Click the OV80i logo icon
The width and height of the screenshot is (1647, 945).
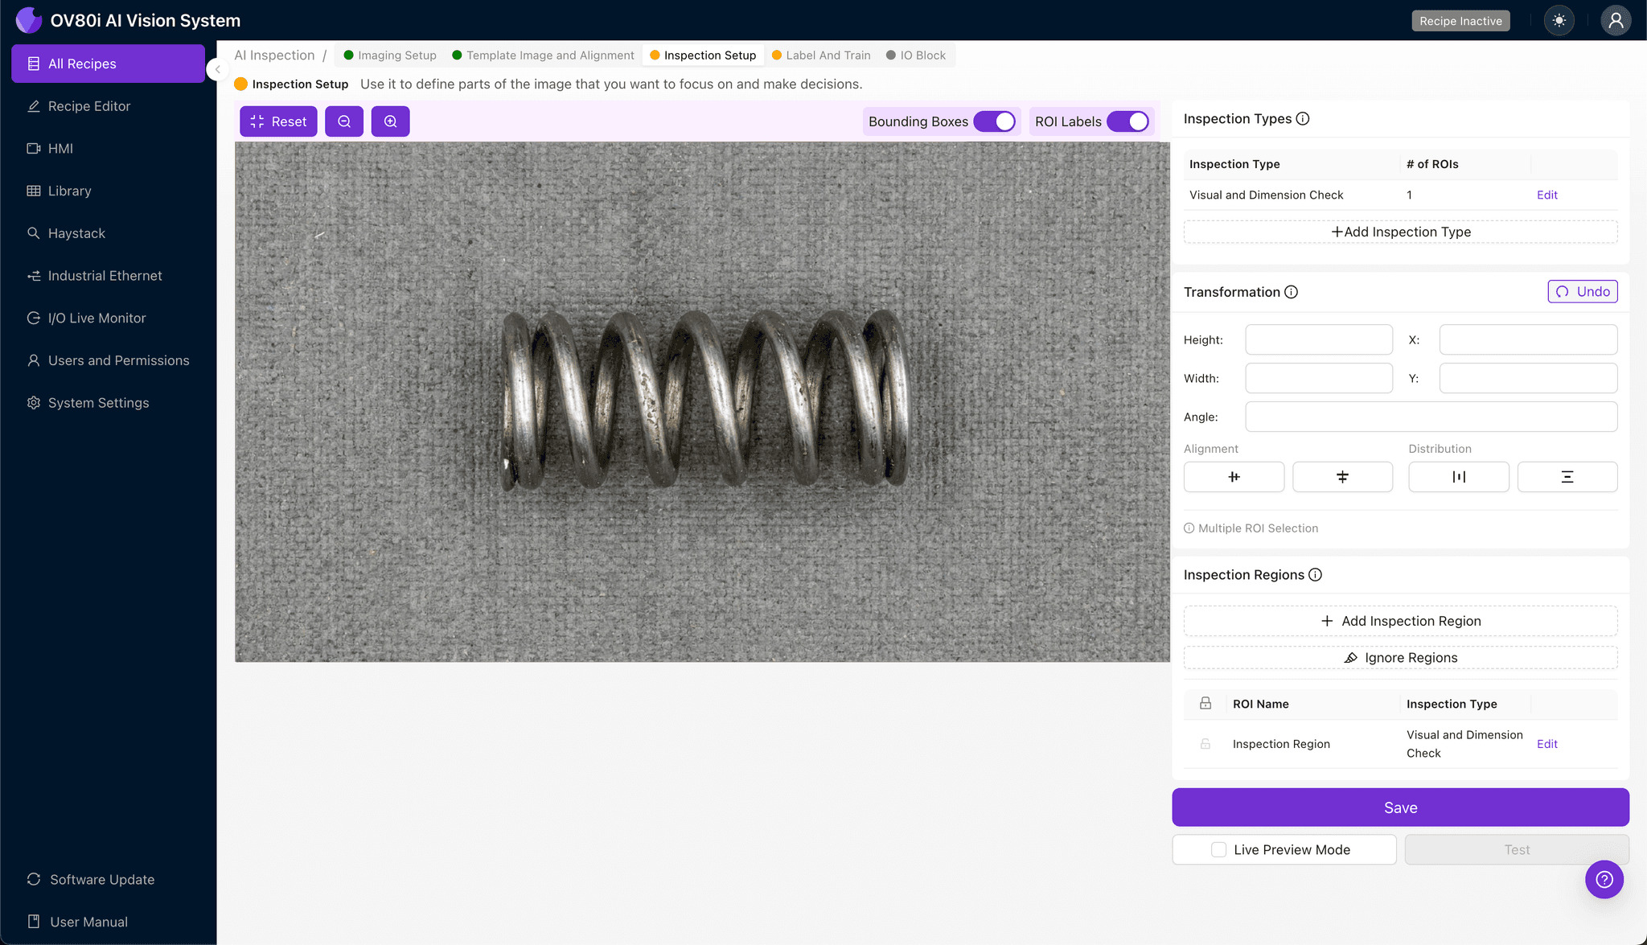point(29,20)
